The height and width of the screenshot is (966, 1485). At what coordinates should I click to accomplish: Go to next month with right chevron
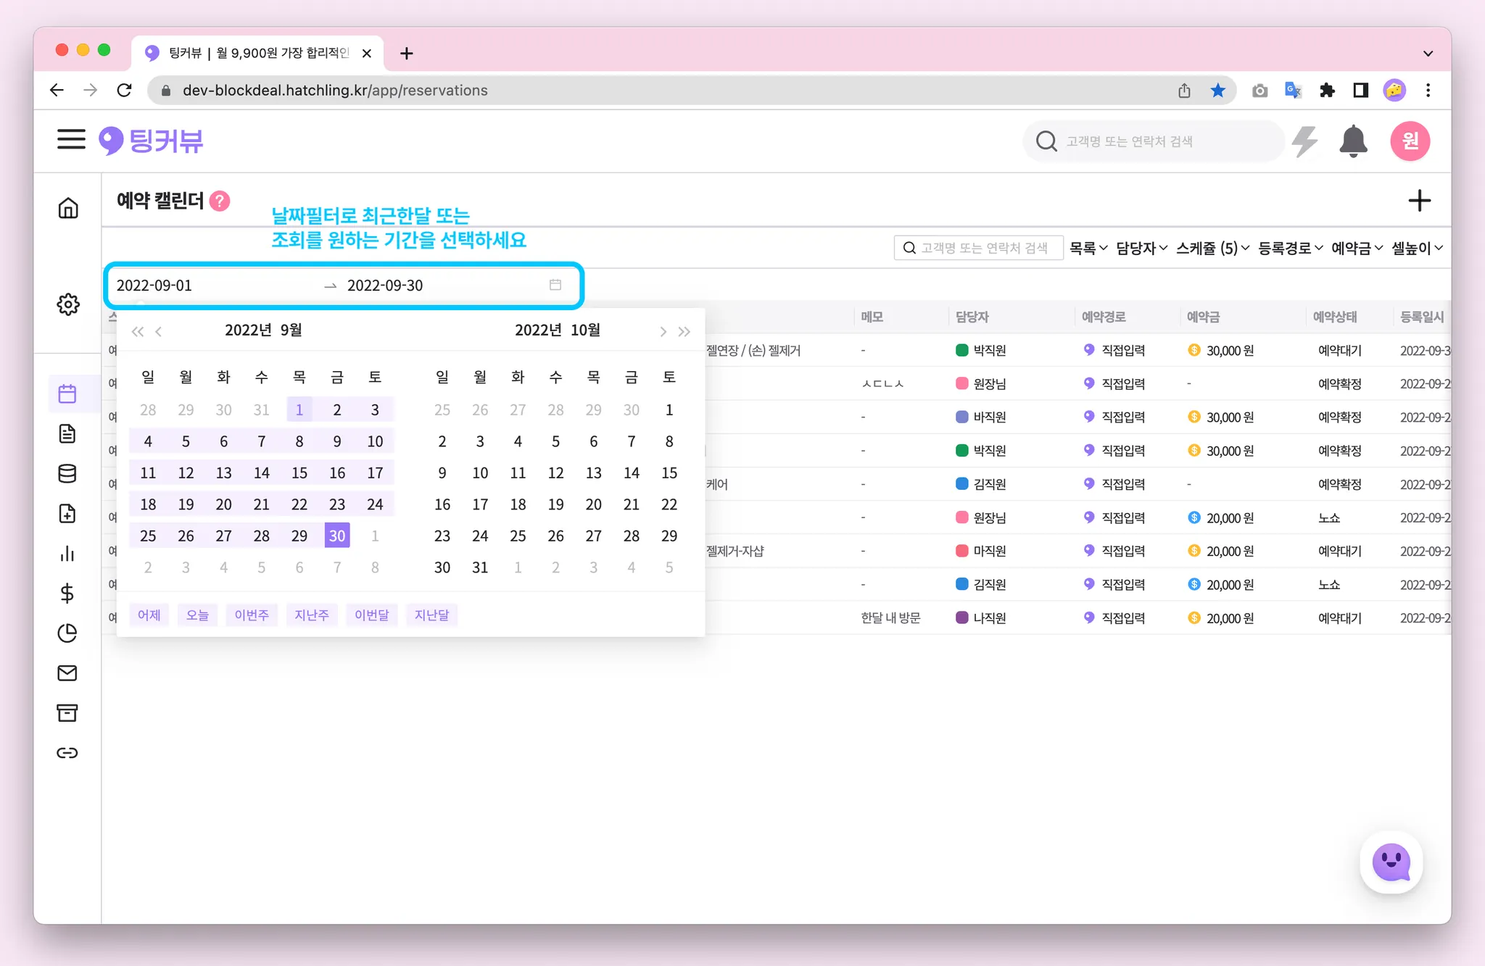pos(663,331)
